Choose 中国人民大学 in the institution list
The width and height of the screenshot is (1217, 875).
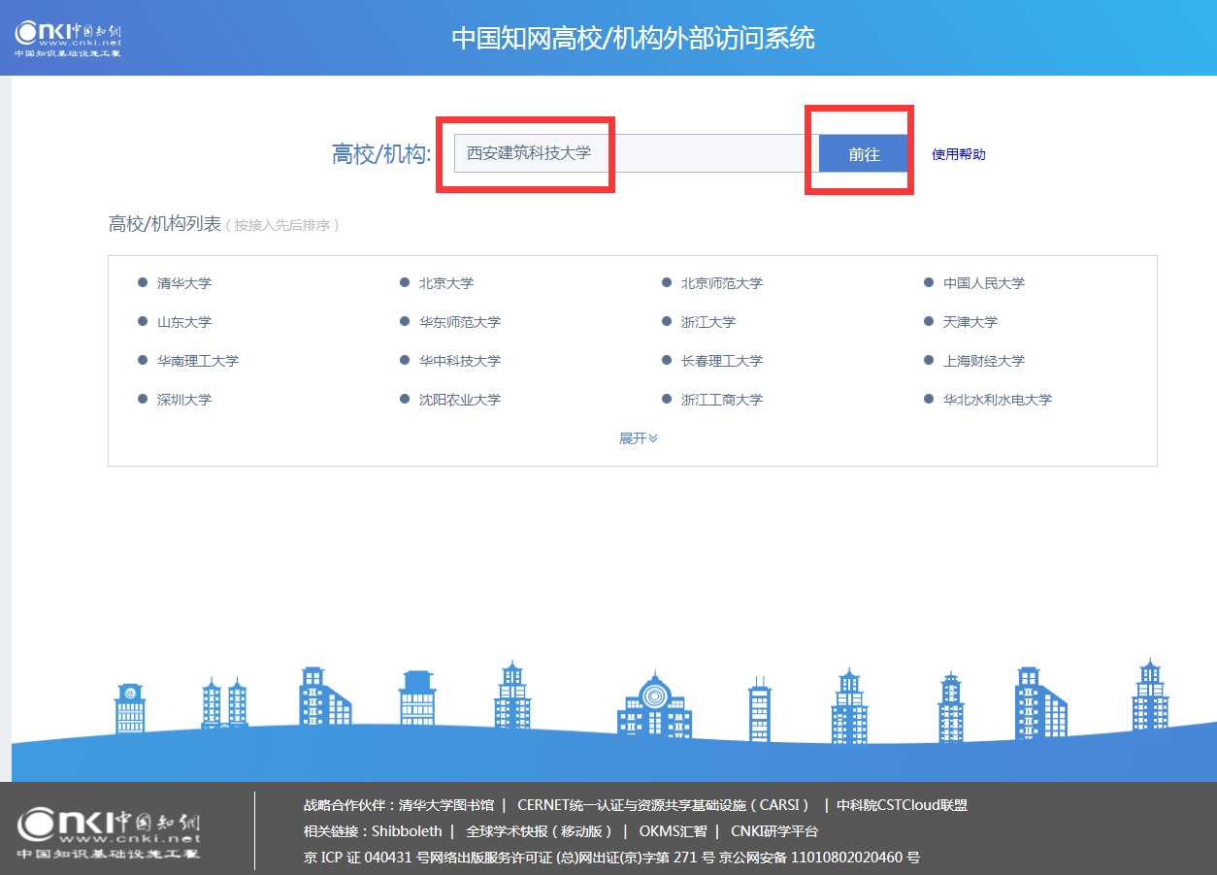984,283
